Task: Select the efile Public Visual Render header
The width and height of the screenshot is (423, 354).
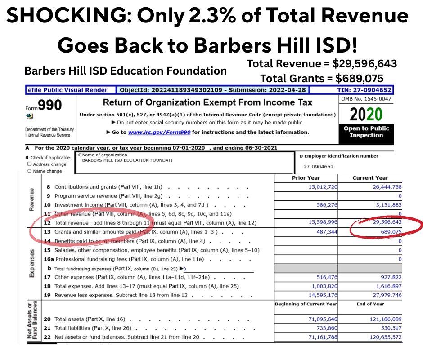Action: [67, 90]
